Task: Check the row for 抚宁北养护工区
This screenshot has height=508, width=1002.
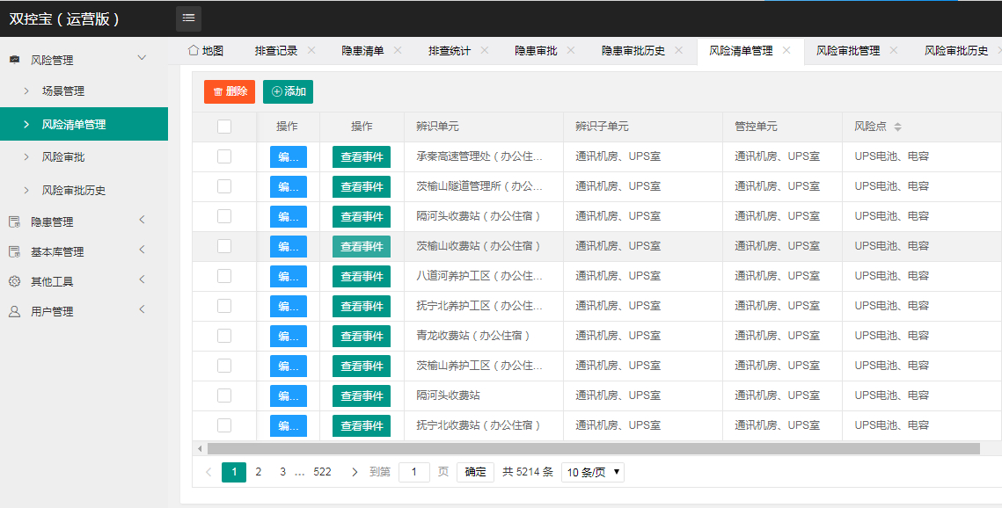Action: point(224,306)
